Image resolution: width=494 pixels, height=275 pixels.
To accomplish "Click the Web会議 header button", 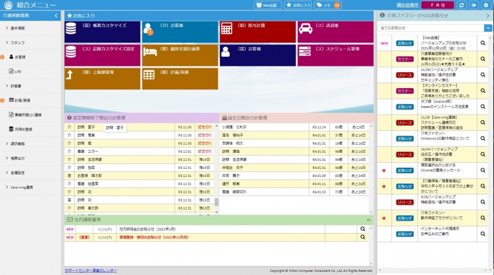I will tap(267, 5).
